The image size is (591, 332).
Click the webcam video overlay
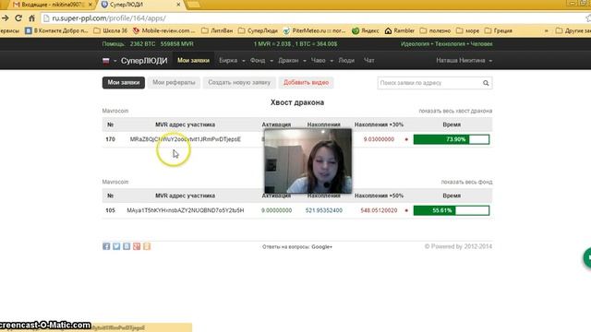308,161
